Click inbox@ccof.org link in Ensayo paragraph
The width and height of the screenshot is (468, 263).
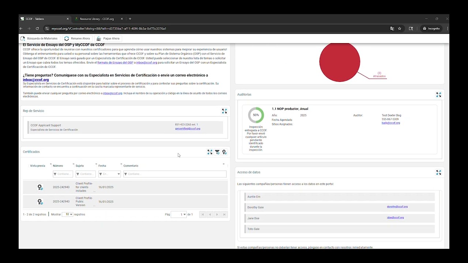147,62
